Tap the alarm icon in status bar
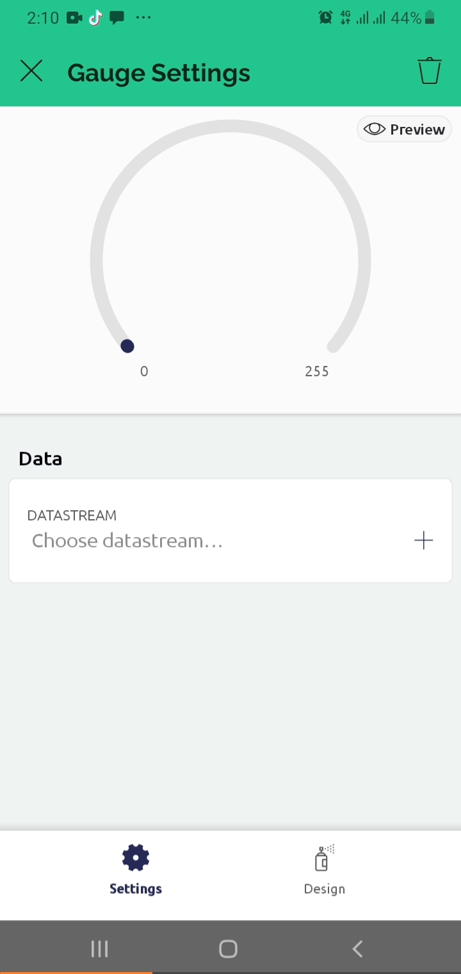The width and height of the screenshot is (461, 974). click(325, 18)
